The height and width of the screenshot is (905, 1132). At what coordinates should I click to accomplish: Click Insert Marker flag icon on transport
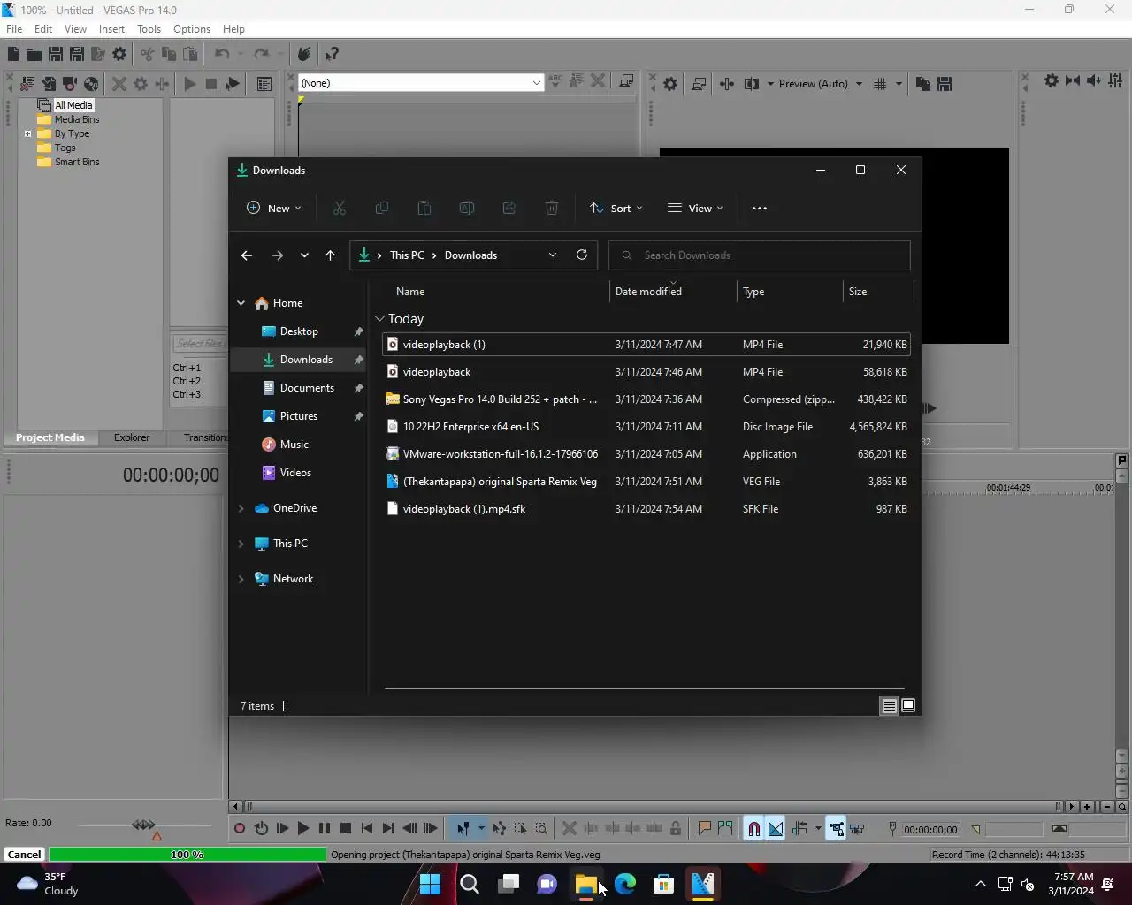coord(705,828)
